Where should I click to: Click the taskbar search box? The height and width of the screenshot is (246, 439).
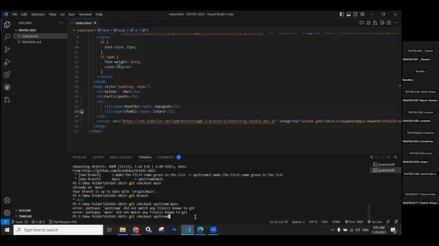pyautogui.click(x=58, y=230)
